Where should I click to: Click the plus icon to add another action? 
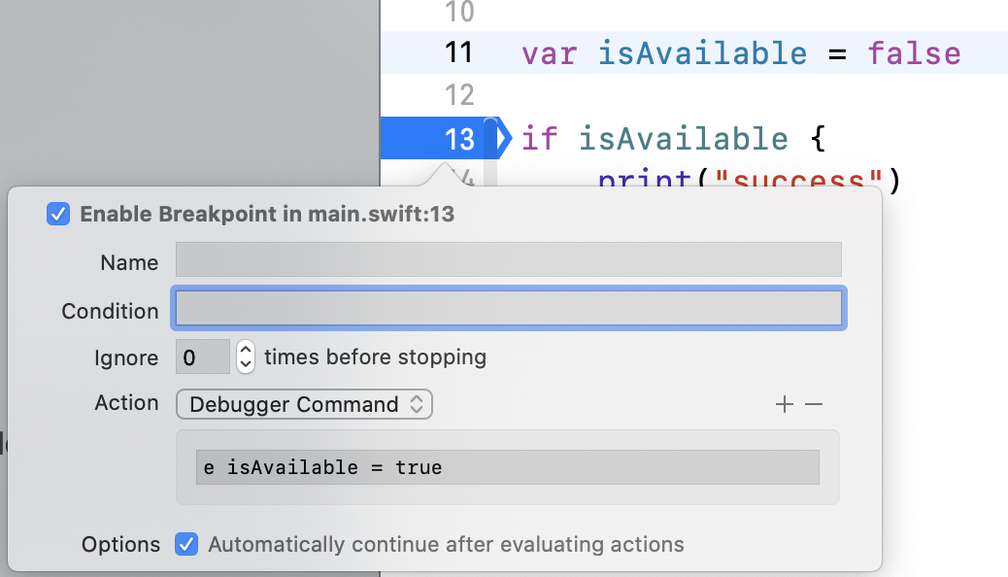coord(785,403)
